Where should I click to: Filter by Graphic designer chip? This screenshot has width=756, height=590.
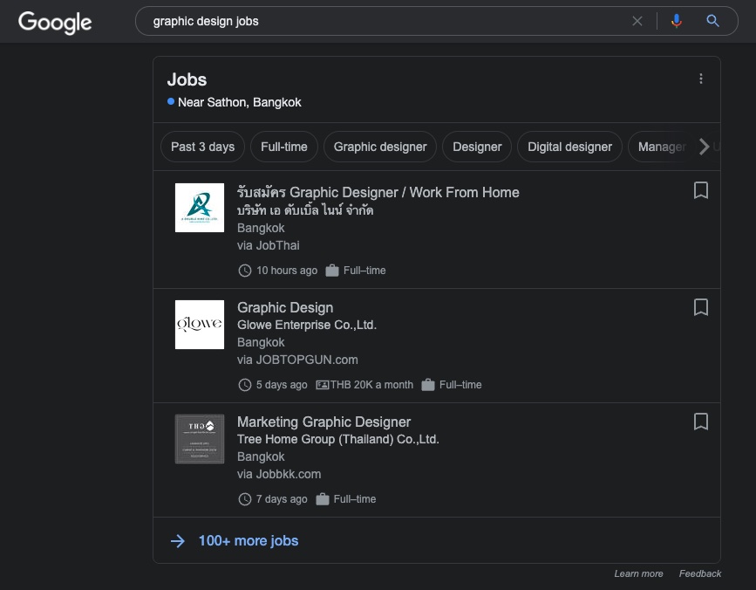point(380,147)
